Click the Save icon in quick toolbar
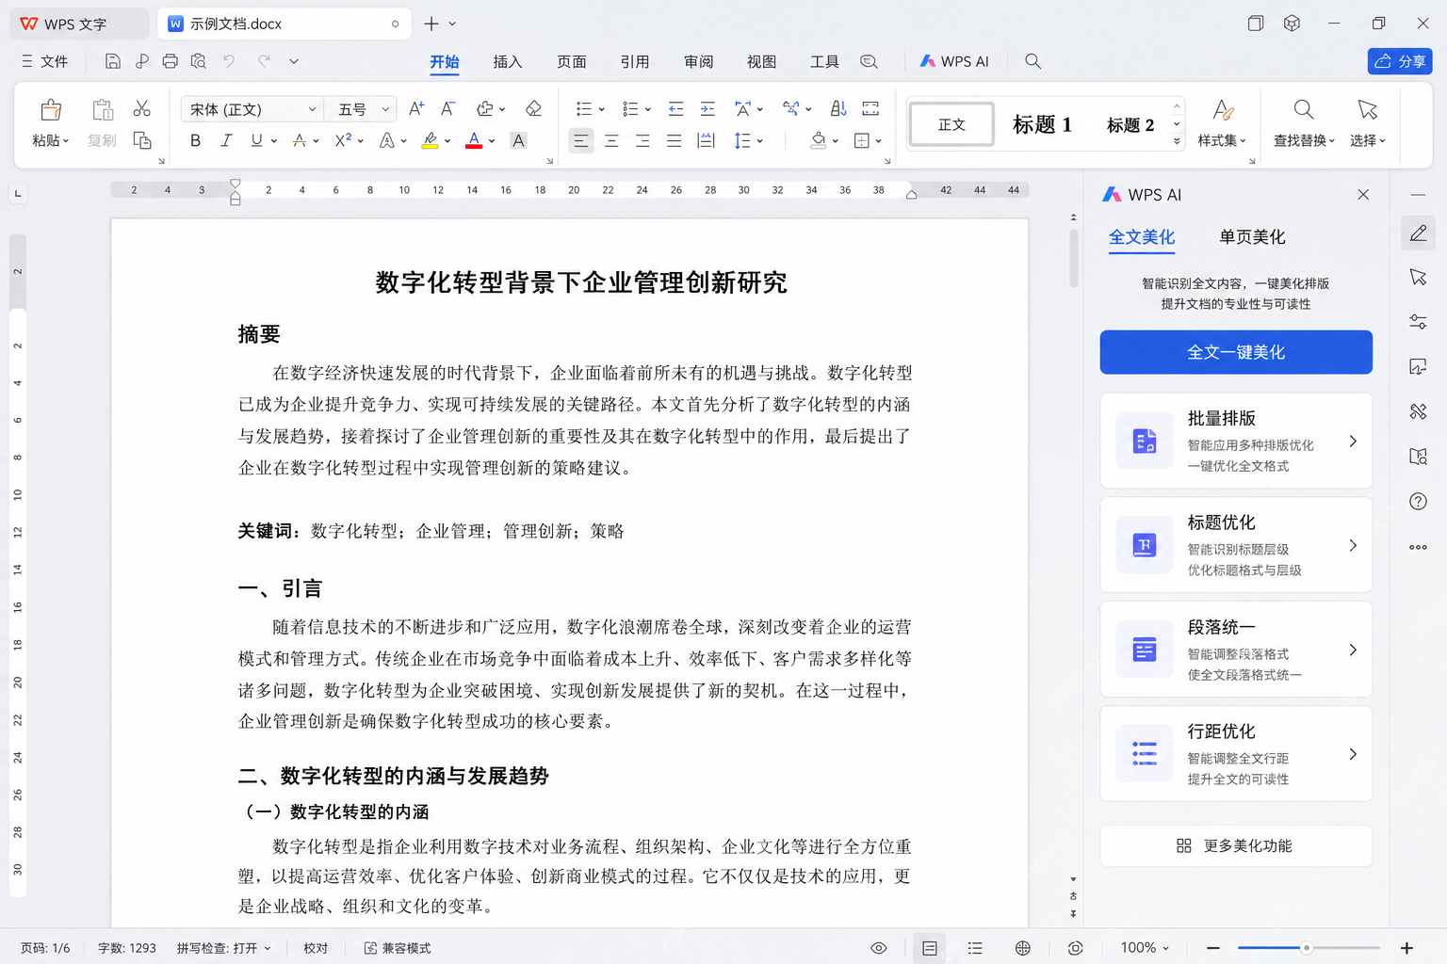 pos(112,61)
